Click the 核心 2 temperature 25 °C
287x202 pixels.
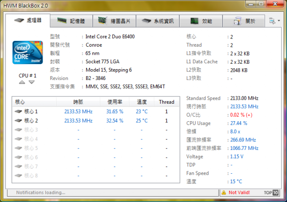142,121
